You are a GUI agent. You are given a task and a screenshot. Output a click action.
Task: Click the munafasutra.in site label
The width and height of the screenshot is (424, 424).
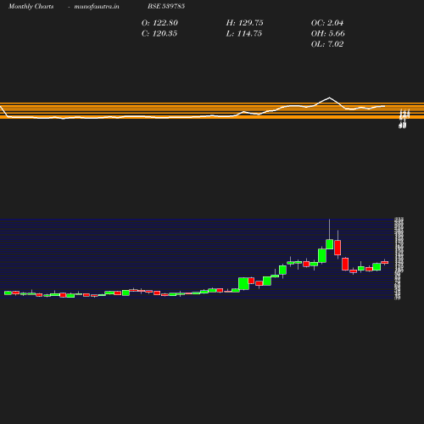coord(97,7)
